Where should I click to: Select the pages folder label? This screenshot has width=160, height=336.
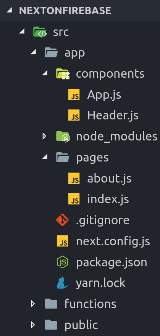[92, 158]
